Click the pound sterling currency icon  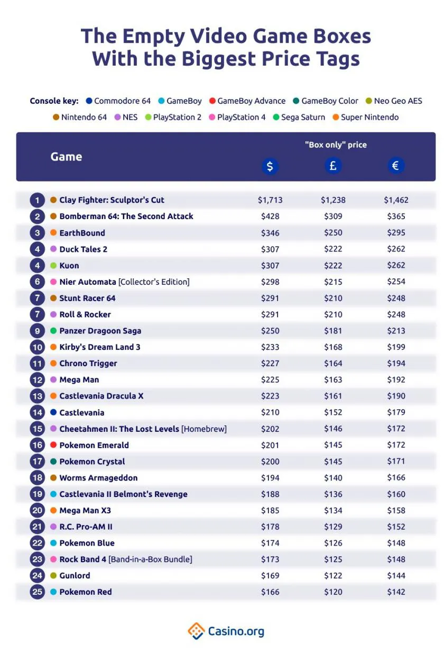pos(333,166)
